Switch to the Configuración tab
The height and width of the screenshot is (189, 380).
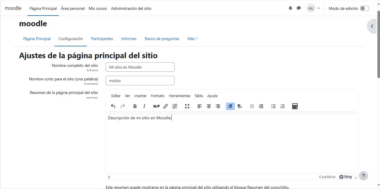[x=71, y=39]
